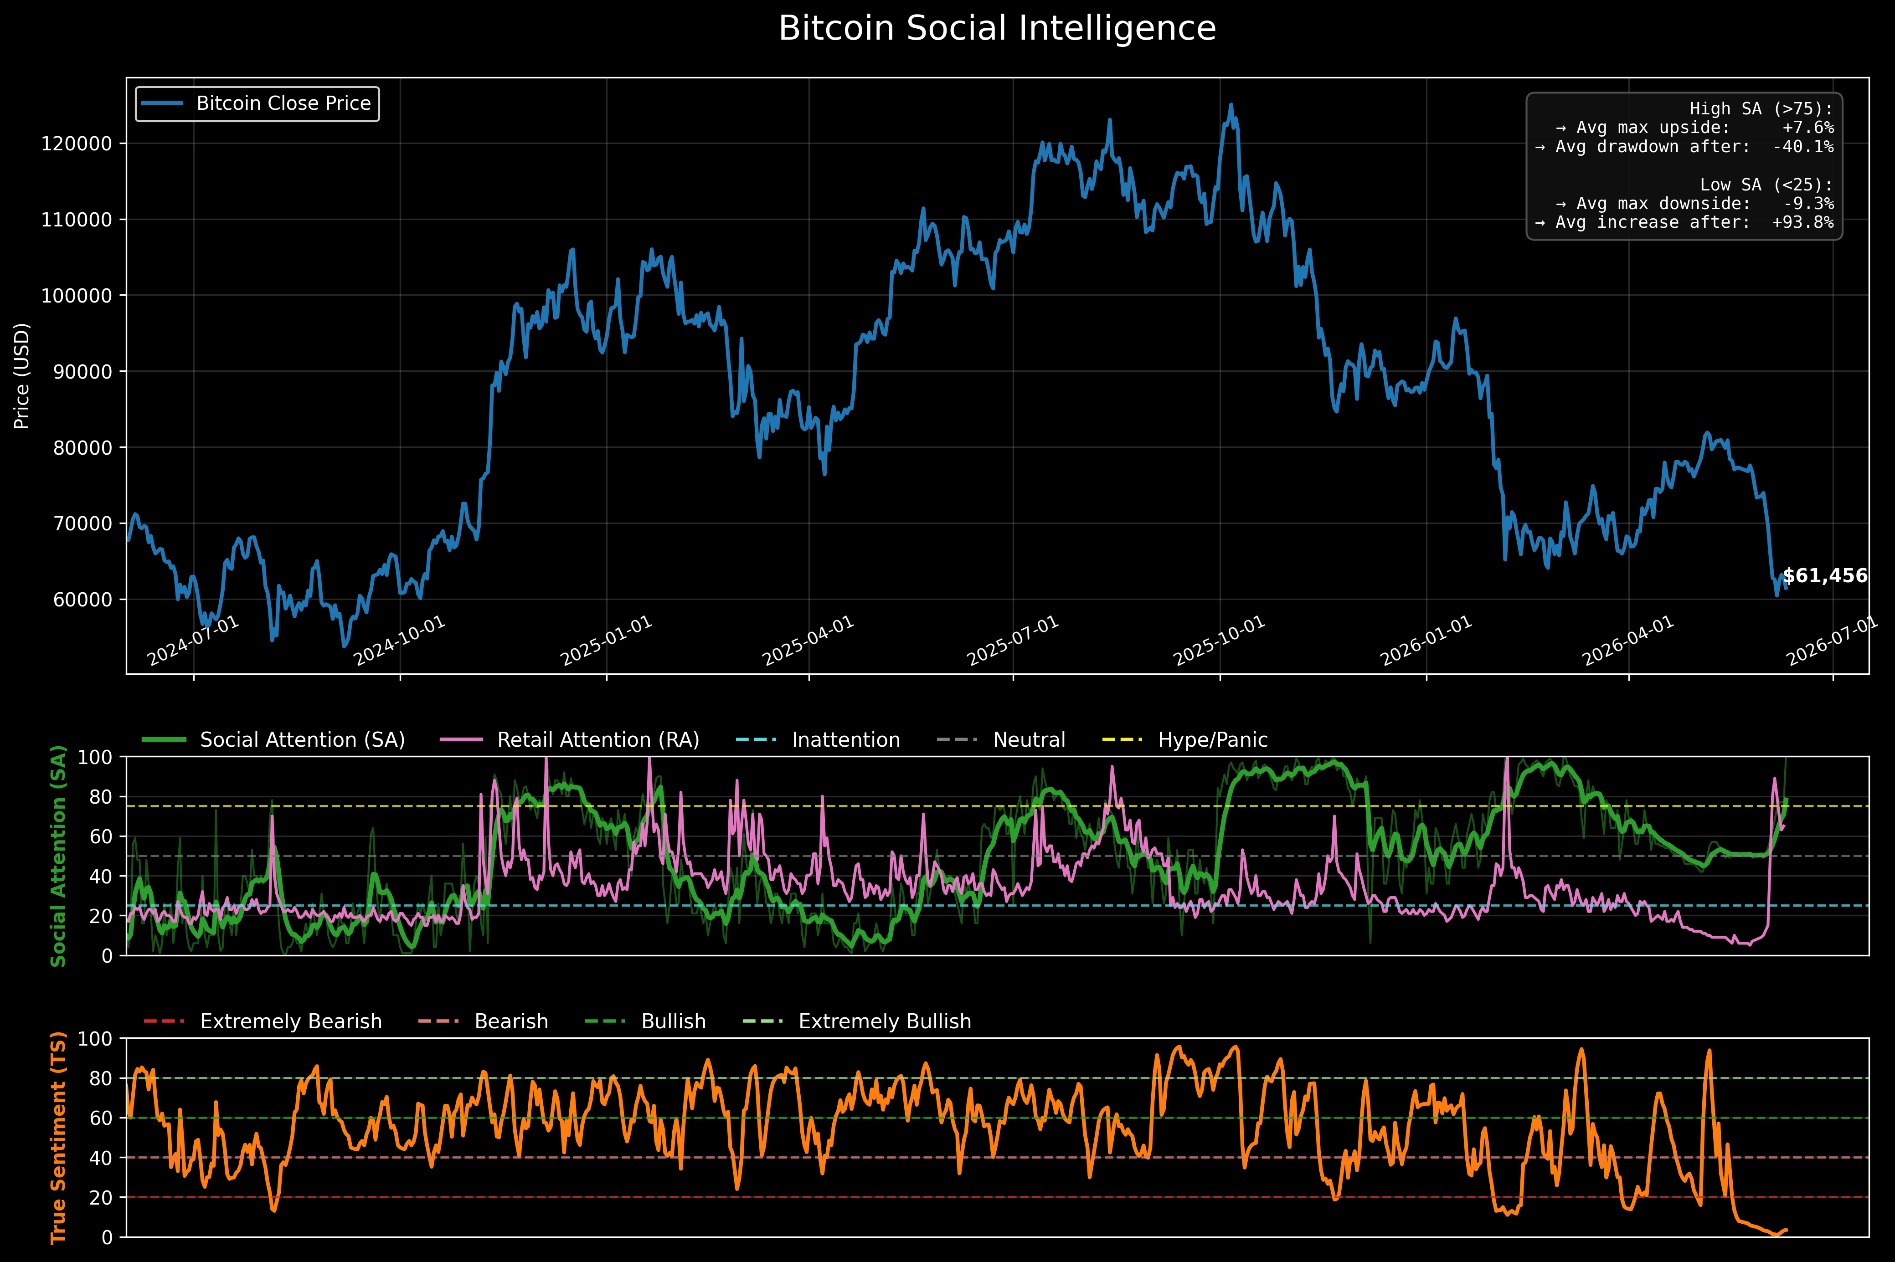Click the 60 tick on the Social Attention axis
The height and width of the screenshot is (1262, 1895).
(x=102, y=837)
